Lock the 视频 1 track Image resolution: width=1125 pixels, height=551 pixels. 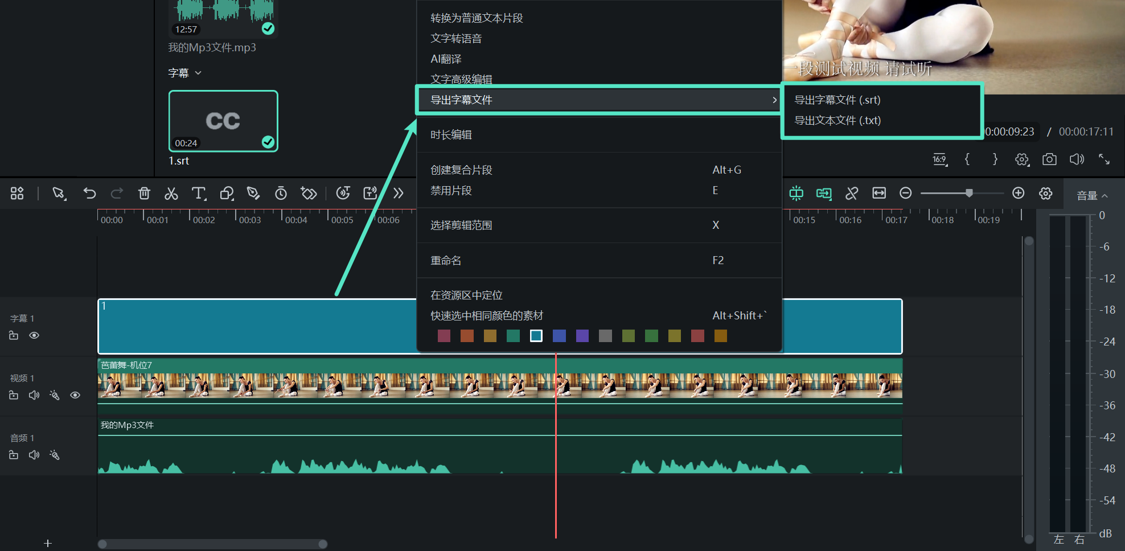(14, 395)
